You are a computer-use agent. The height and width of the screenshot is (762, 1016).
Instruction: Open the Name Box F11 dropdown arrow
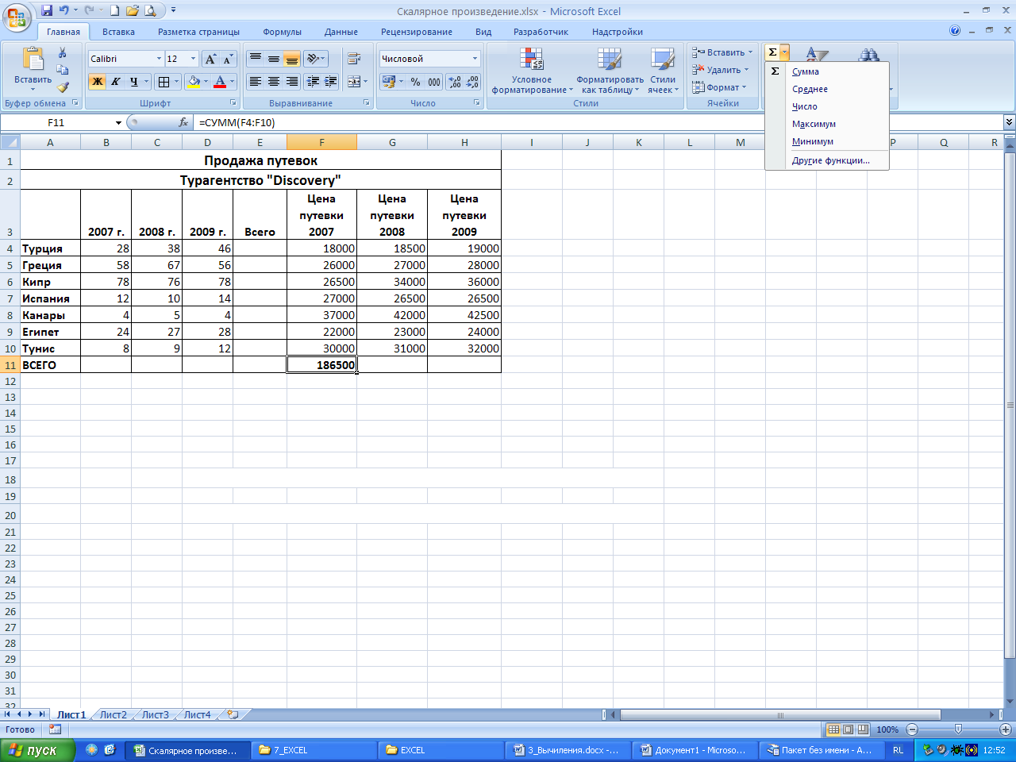click(x=118, y=122)
